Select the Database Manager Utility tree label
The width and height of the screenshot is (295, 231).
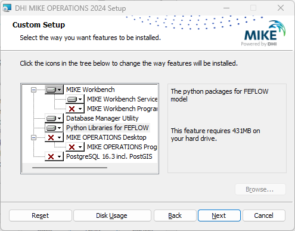[x=103, y=118]
